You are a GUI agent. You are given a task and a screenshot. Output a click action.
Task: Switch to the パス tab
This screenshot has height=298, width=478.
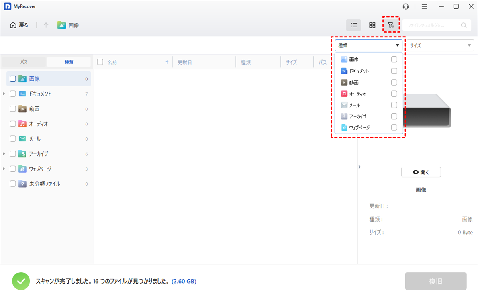pyautogui.click(x=24, y=62)
